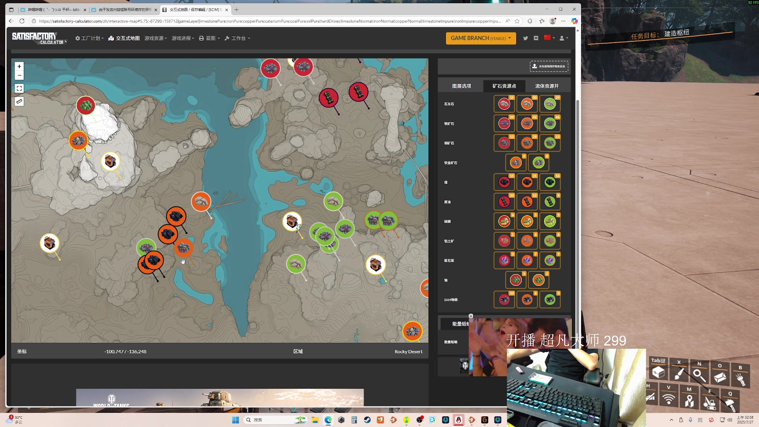This screenshot has height=427, width=759.
Task: Open the Twitter icon in the navbar
Action: [525, 38]
